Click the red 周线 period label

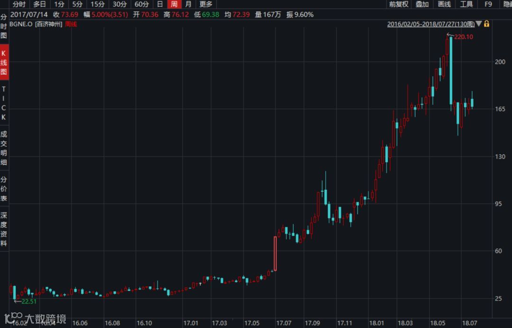(x=71, y=24)
